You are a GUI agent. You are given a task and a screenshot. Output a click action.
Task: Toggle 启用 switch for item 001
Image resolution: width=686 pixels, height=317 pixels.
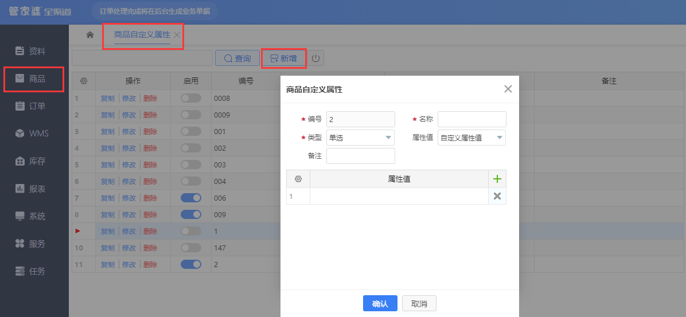191,132
